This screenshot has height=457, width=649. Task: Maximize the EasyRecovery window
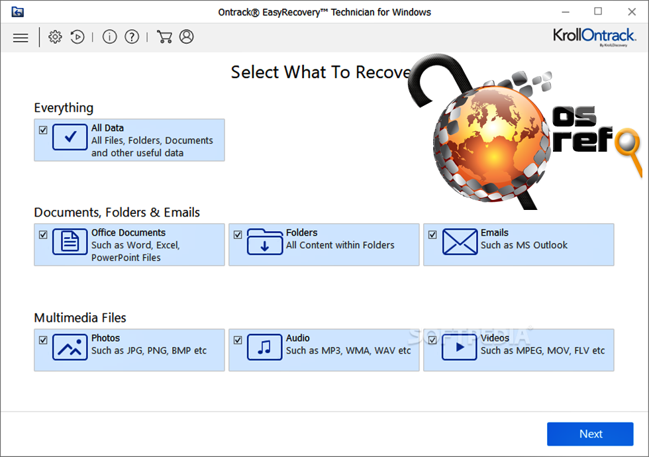(x=597, y=12)
